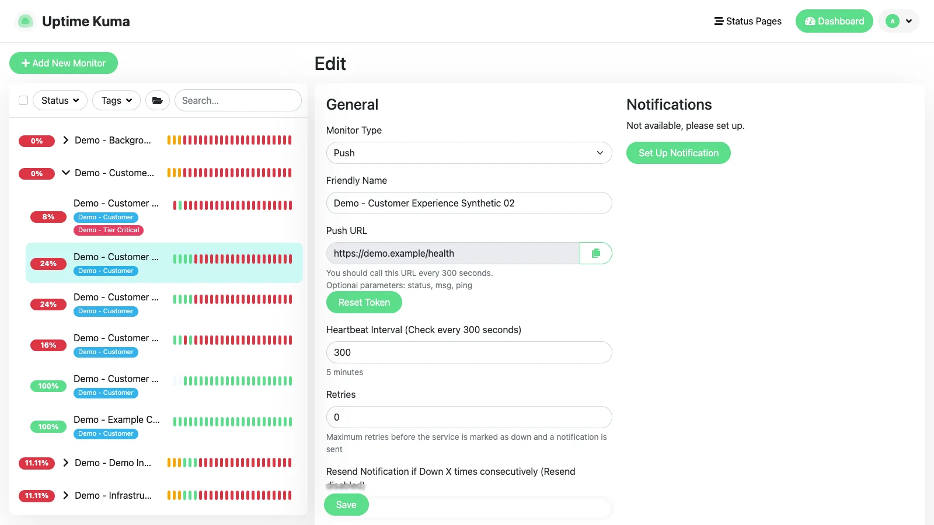Image resolution: width=934 pixels, height=525 pixels.
Task: Click the "Monitor Type" label
Action: (354, 130)
